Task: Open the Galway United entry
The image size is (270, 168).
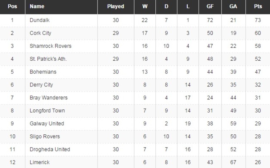Action: point(47,124)
